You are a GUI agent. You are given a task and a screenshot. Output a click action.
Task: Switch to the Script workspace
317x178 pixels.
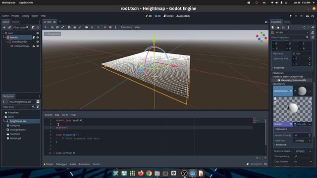[168, 16]
